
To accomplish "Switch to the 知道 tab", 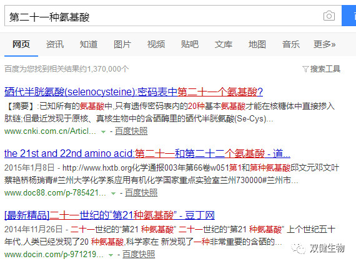I will point(89,44).
